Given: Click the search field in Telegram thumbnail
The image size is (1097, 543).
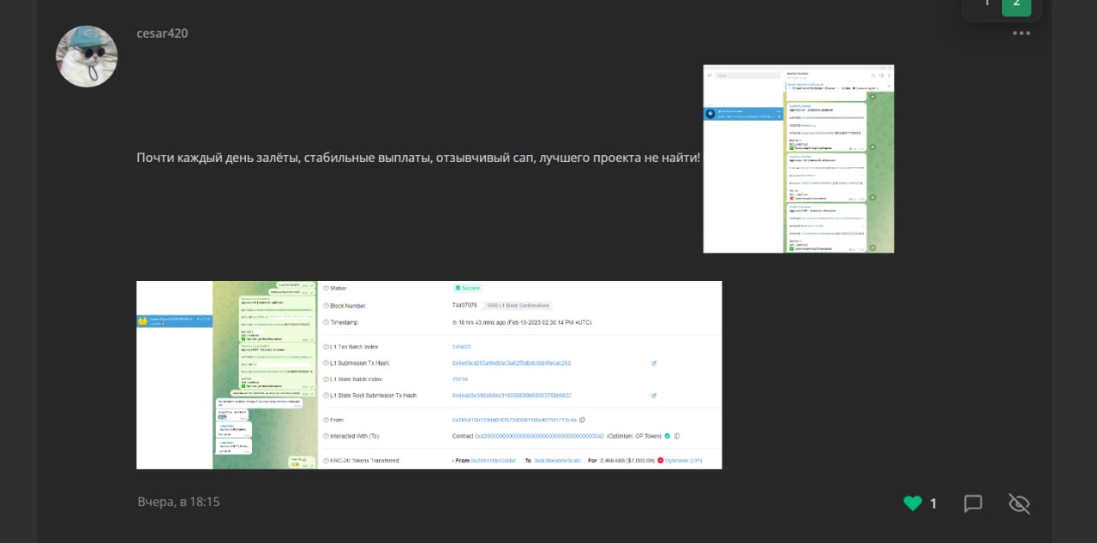Looking at the screenshot, I should coord(746,75).
